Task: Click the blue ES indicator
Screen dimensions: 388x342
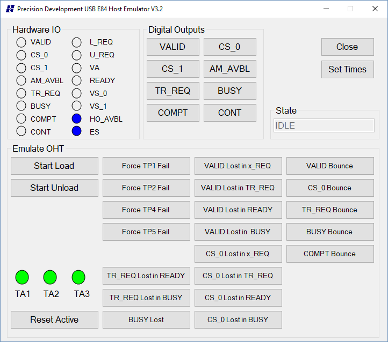Action: point(77,131)
